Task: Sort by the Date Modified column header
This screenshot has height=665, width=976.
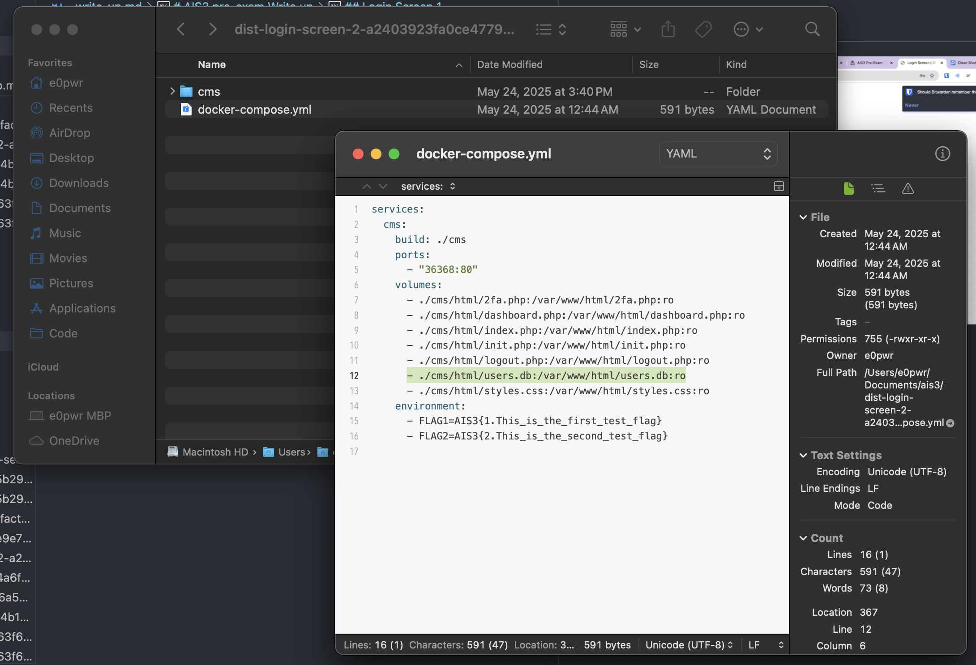Action: pyautogui.click(x=509, y=64)
